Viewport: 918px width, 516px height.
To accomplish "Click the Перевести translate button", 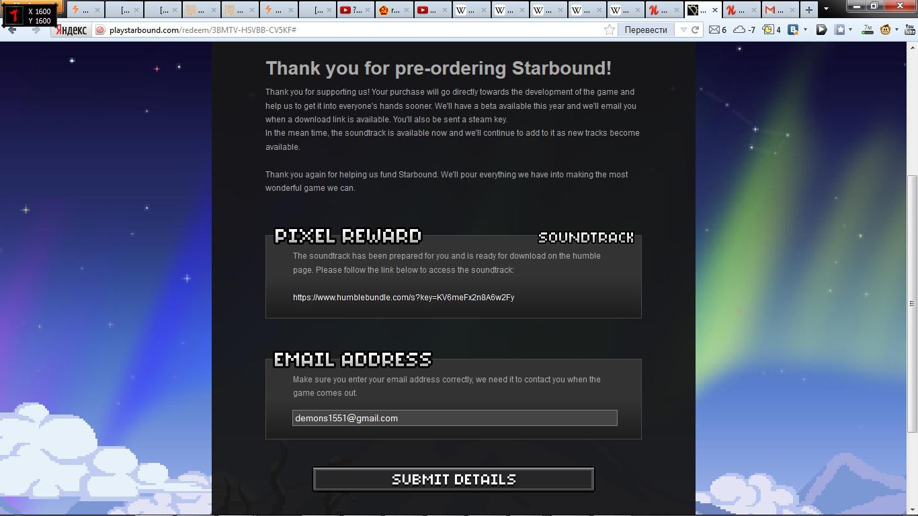I will [x=646, y=30].
